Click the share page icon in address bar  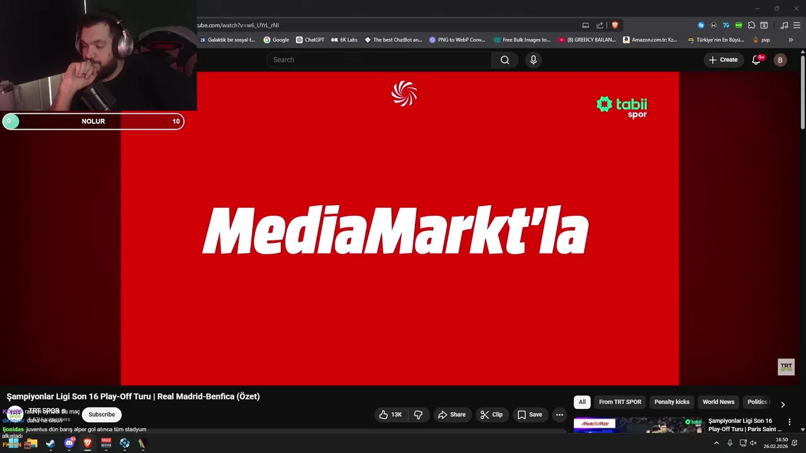(600, 25)
